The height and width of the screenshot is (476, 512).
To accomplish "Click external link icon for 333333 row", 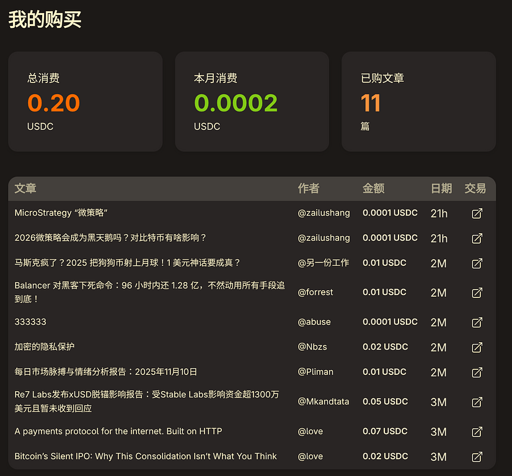I will [477, 322].
